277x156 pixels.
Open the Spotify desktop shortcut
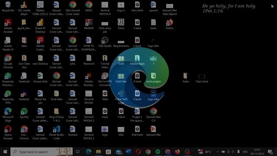coord(24,113)
